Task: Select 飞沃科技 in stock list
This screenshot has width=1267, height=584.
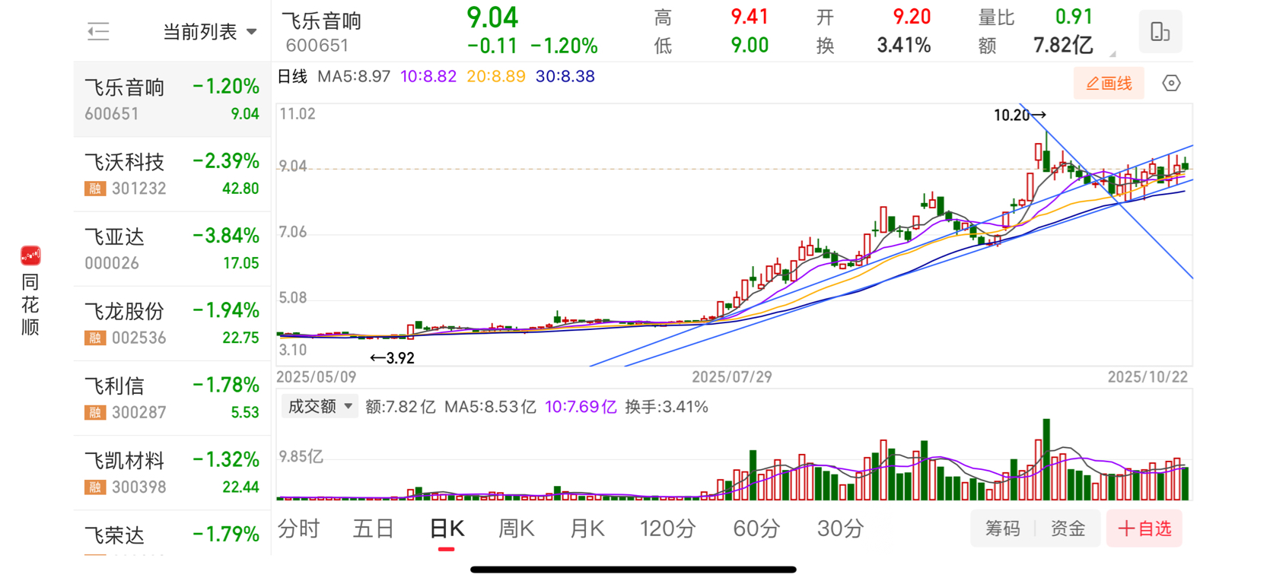Action: [x=172, y=174]
